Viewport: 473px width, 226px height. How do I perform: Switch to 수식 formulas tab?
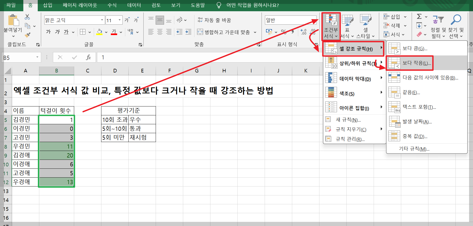112,5
